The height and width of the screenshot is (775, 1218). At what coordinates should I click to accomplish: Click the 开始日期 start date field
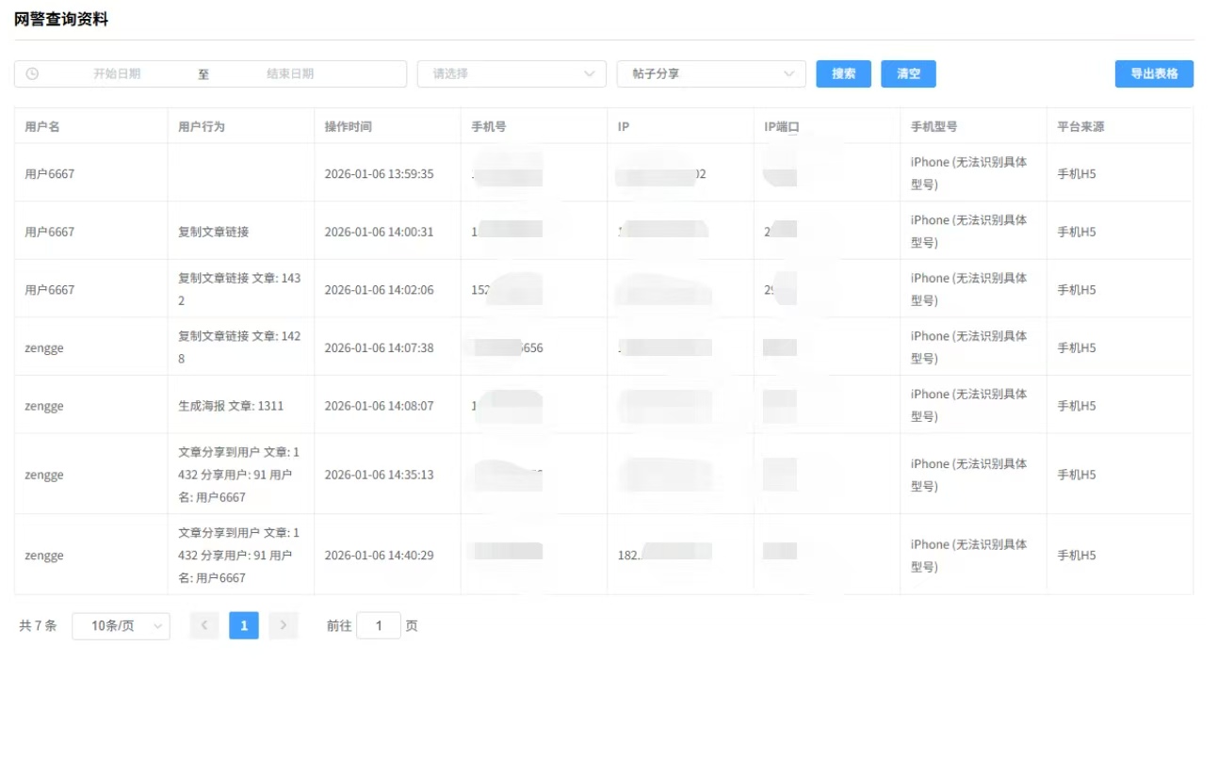click(x=117, y=73)
